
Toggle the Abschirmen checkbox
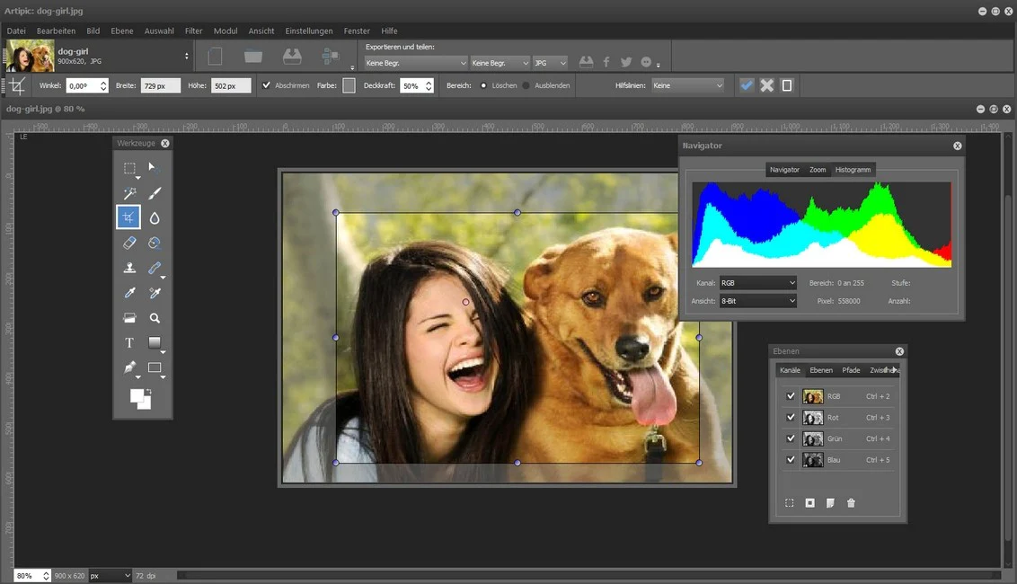266,85
